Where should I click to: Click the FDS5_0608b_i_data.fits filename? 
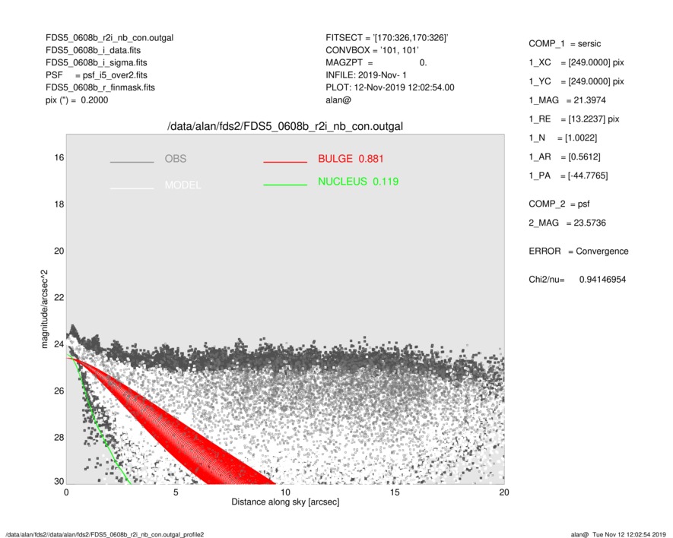93,50
